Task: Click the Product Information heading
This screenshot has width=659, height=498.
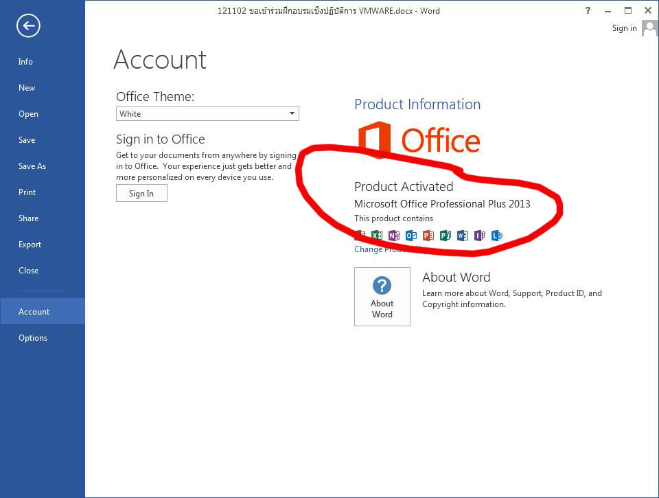Action: pyautogui.click(x=417, y=104)
